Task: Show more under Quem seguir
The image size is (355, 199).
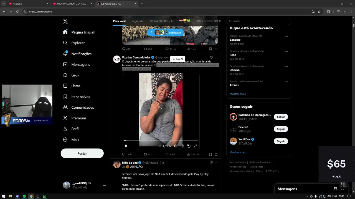Action: coord(237,152)
